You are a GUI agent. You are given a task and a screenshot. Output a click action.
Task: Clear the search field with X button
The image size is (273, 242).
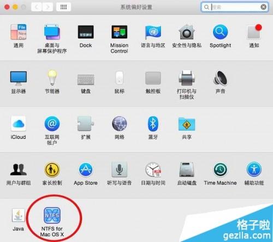click(263, 7)
